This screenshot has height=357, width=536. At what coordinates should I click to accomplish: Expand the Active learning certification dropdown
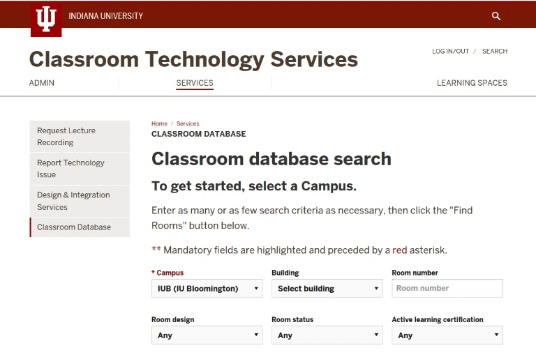pos(447,335)
